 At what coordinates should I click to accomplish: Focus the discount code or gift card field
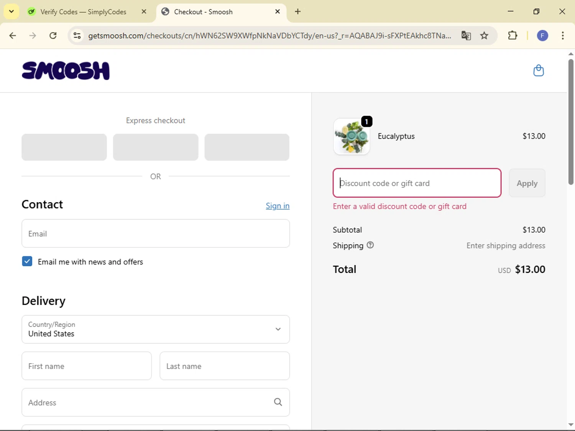pyautogui.click(x=417, y=183)
